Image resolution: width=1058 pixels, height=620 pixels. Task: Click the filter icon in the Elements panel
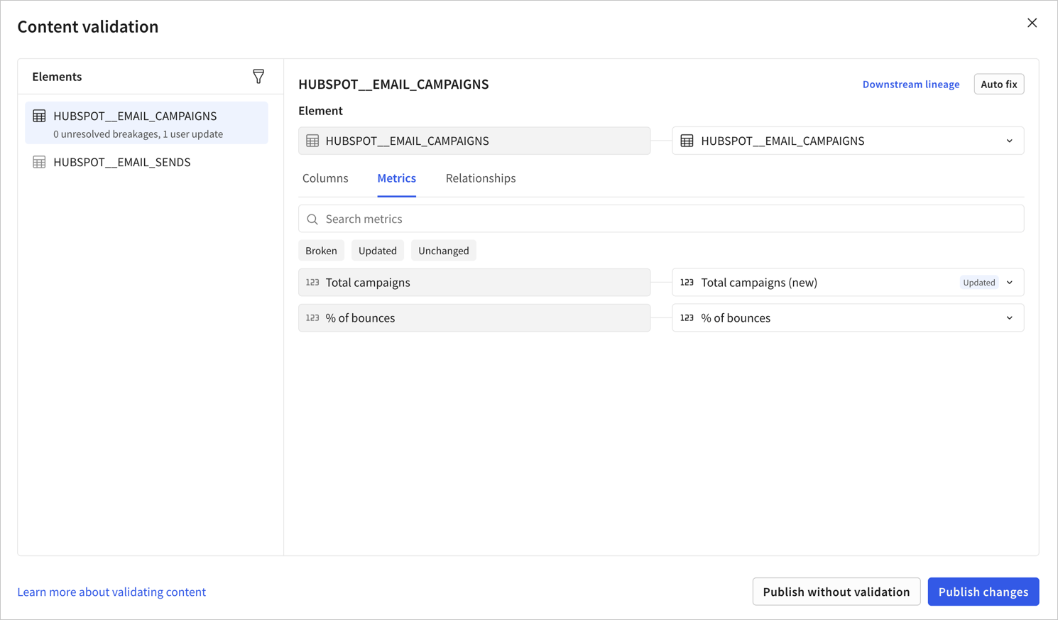point(258,76)
